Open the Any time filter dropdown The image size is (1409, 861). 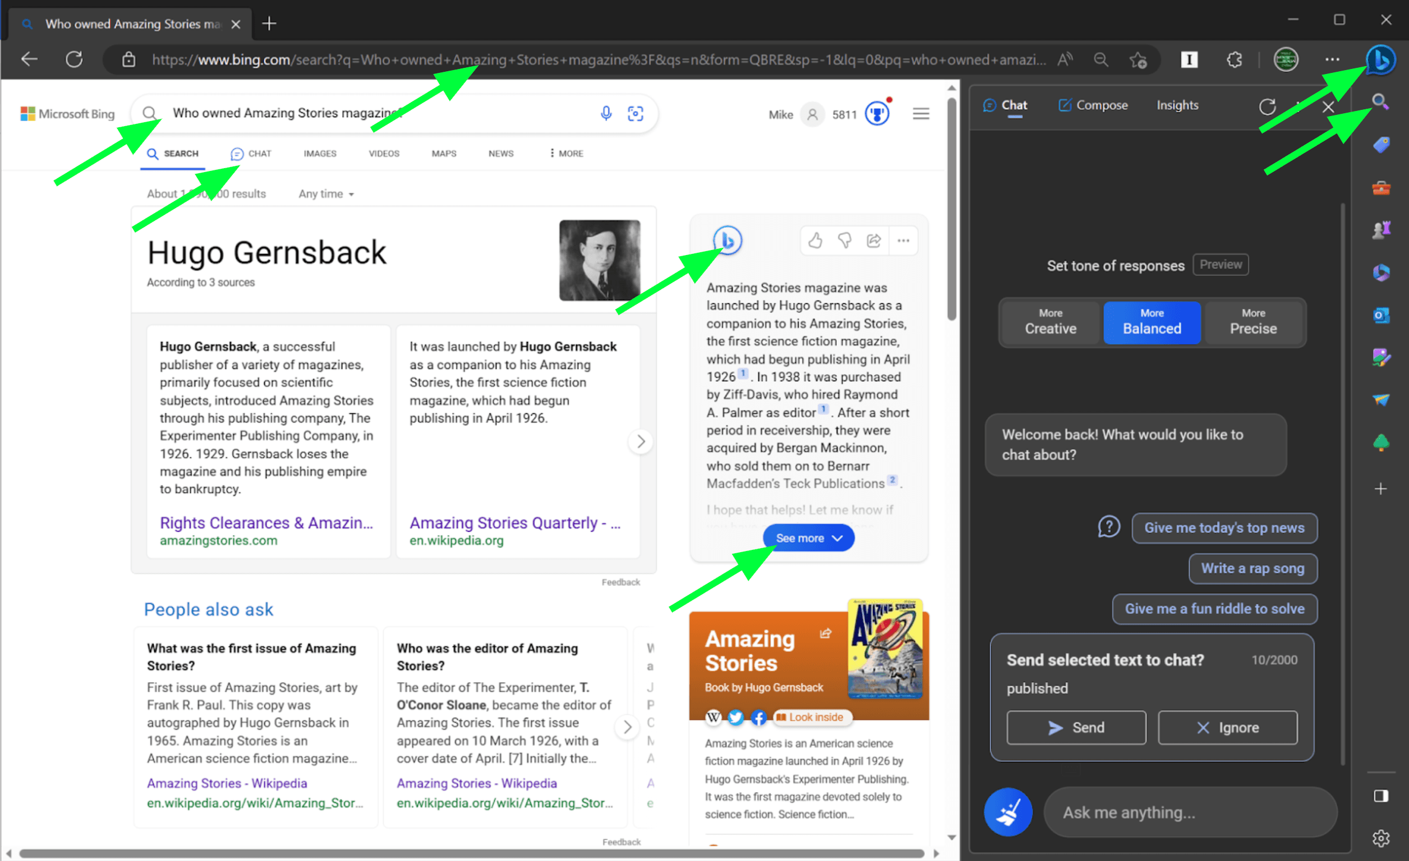[326, 194]
